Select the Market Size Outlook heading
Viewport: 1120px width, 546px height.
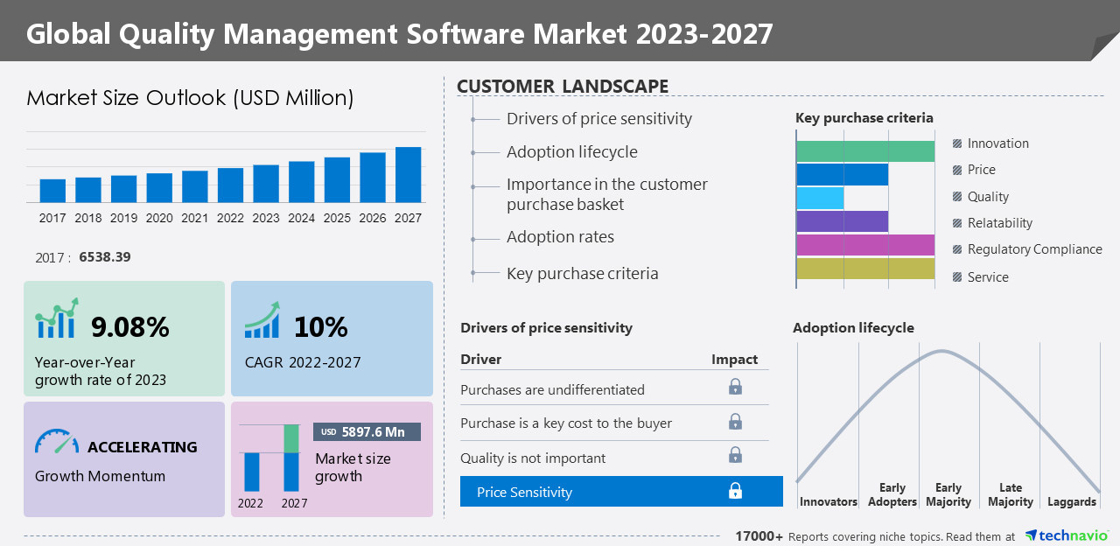[x=189, y=98]
